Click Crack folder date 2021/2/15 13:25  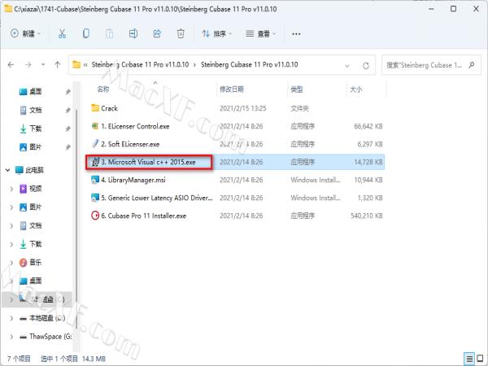pos(242,108)
